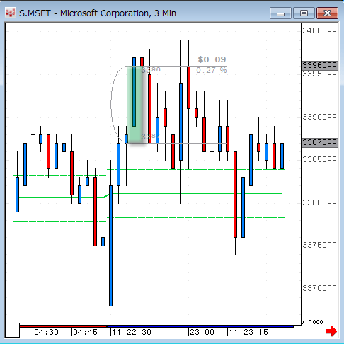Click the red scroll-right arrow
This screenshot has height=344, width=344.
coord(331,331)
